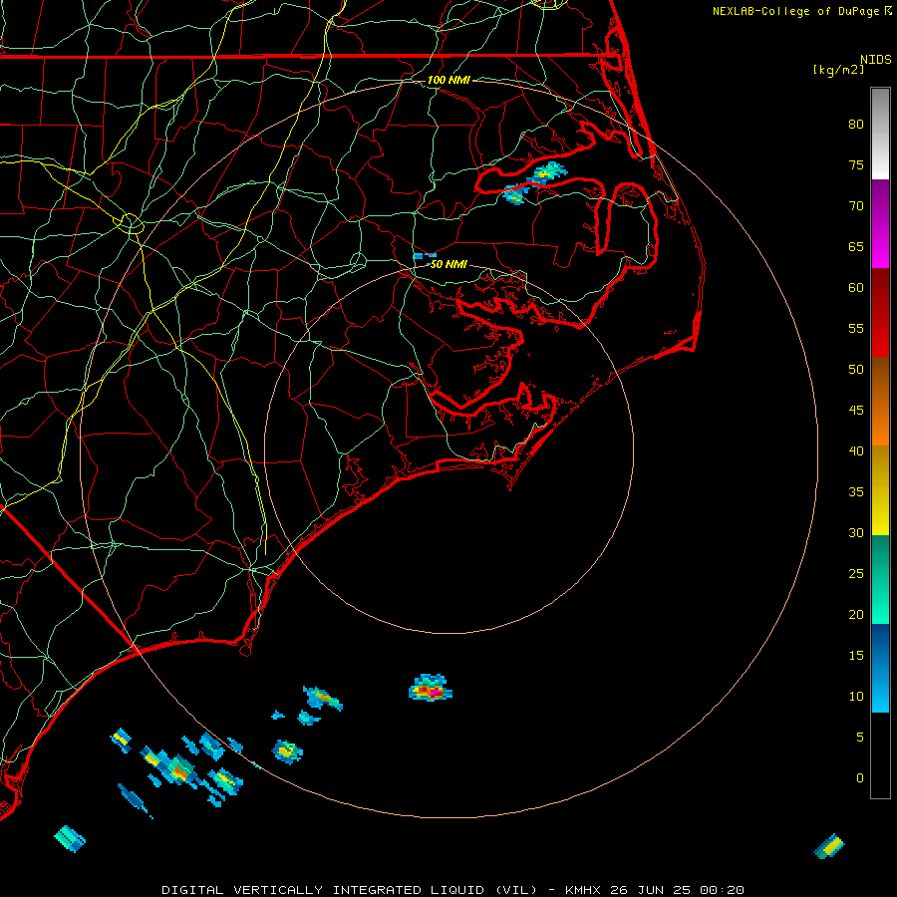The width and height of the screenshot is (897, 897).
Task: Click the NEXLAB-College of DuPage title text
Action: 796,11
